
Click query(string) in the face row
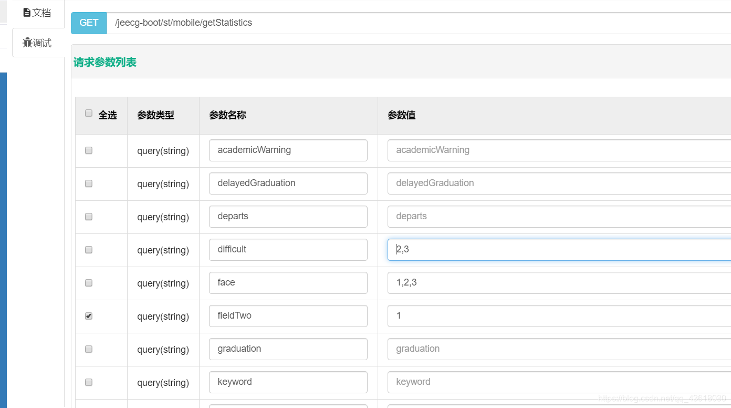click(x=163, y=283)
